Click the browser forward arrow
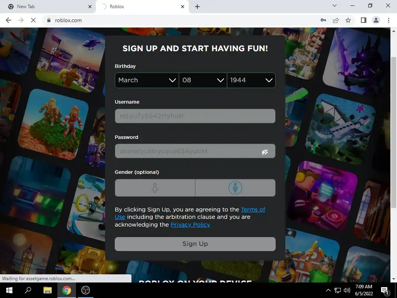The width and height of the screenshot is (397, 298). click(21, 20)
